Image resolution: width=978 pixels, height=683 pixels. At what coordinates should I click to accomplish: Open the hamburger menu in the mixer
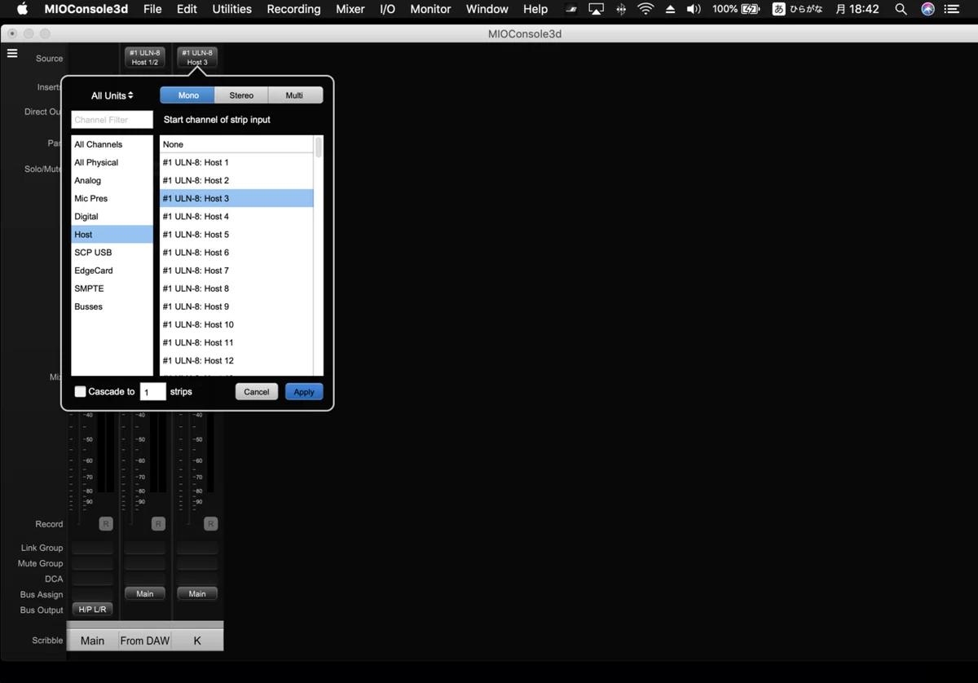[12, 53]
